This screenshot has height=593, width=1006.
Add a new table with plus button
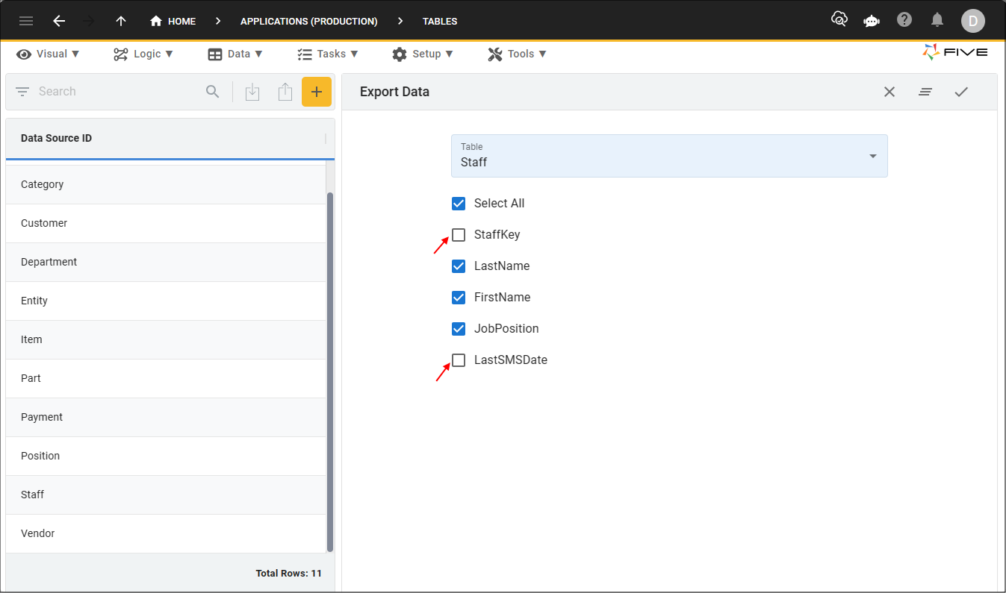pos(317,92)
